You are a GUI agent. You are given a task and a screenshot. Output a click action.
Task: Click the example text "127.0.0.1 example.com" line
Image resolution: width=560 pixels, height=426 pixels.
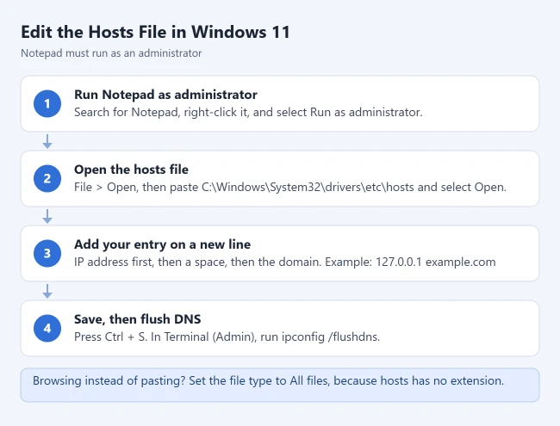pos(284,262)
